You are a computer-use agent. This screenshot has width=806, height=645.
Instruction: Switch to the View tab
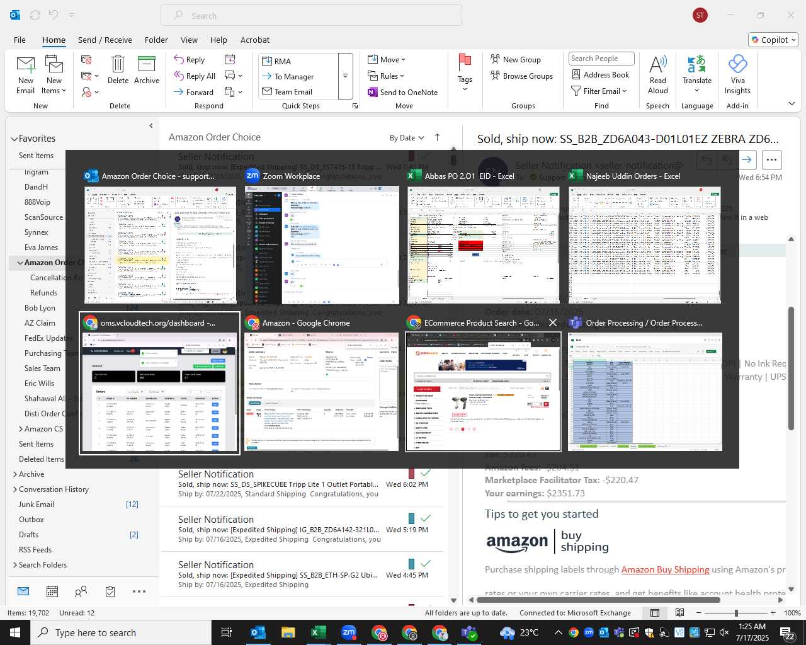point(189,40)
